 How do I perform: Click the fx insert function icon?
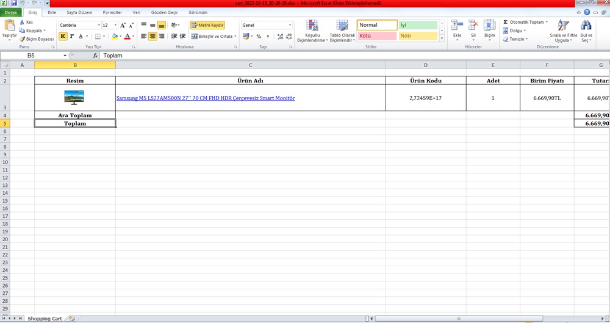95,56
